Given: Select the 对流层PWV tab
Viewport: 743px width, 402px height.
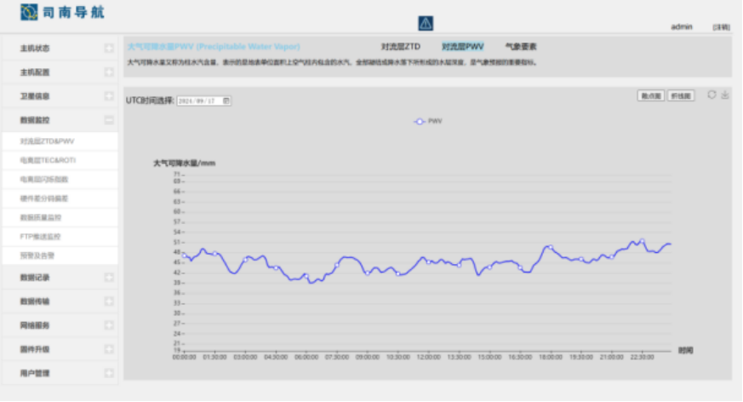Looking at the screenshot, I should 463,47.
